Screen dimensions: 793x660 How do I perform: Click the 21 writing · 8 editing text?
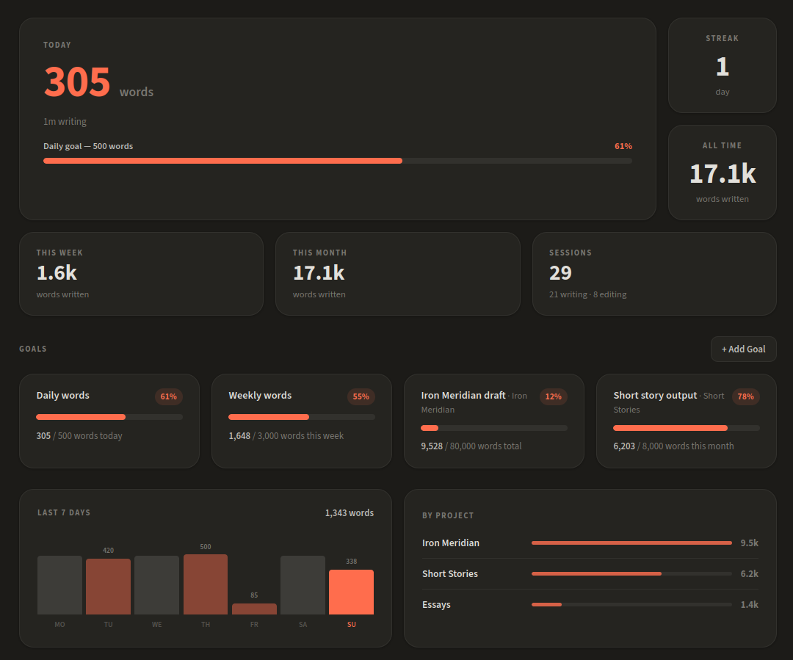click(587, 294)
